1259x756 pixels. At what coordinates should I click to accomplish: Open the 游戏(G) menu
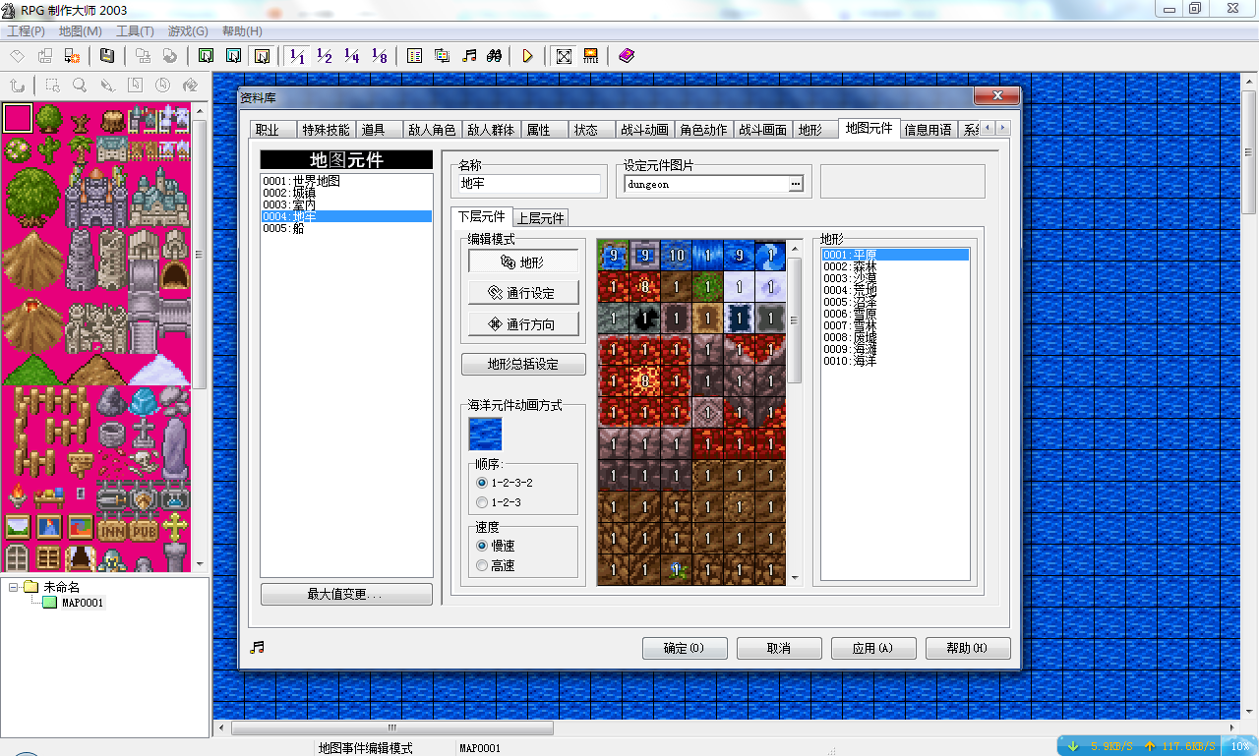pyautogui.click(x=188, y=31)
